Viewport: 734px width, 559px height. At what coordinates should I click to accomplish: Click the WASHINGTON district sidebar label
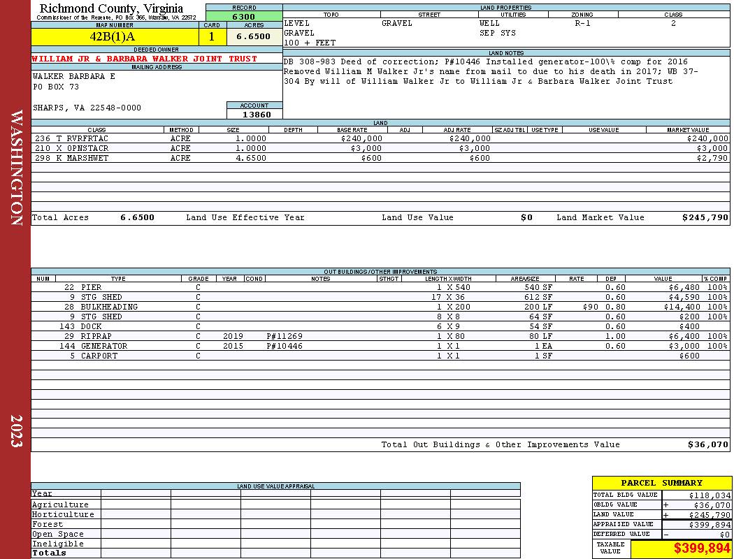pyautogui.click(x=16, y=168)
